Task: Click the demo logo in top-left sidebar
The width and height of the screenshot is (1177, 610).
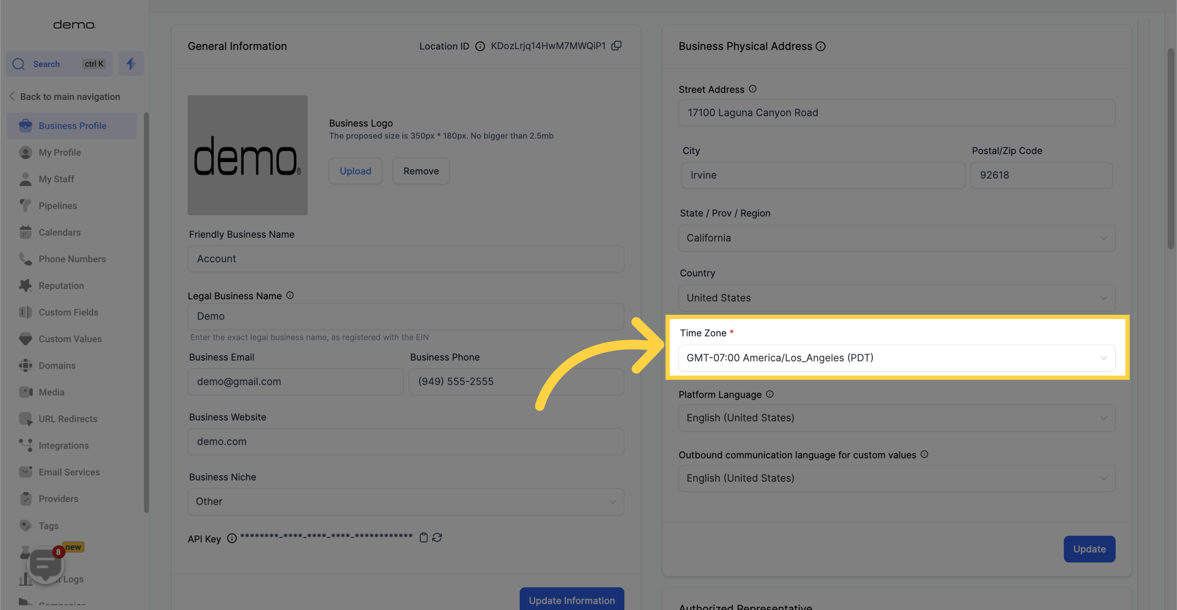Action: tap(74, 25)
